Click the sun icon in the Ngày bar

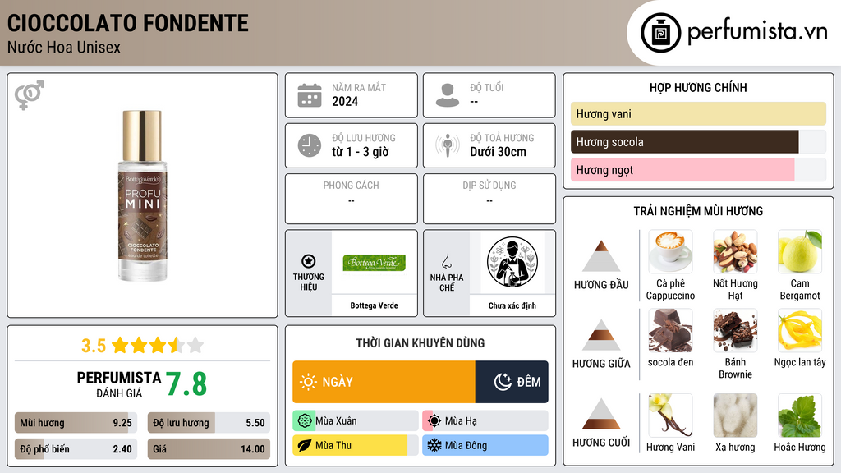point(309,382)
